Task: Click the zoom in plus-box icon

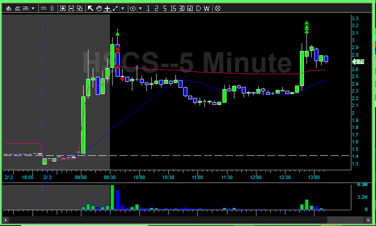Action: click(x=63, y=9)
